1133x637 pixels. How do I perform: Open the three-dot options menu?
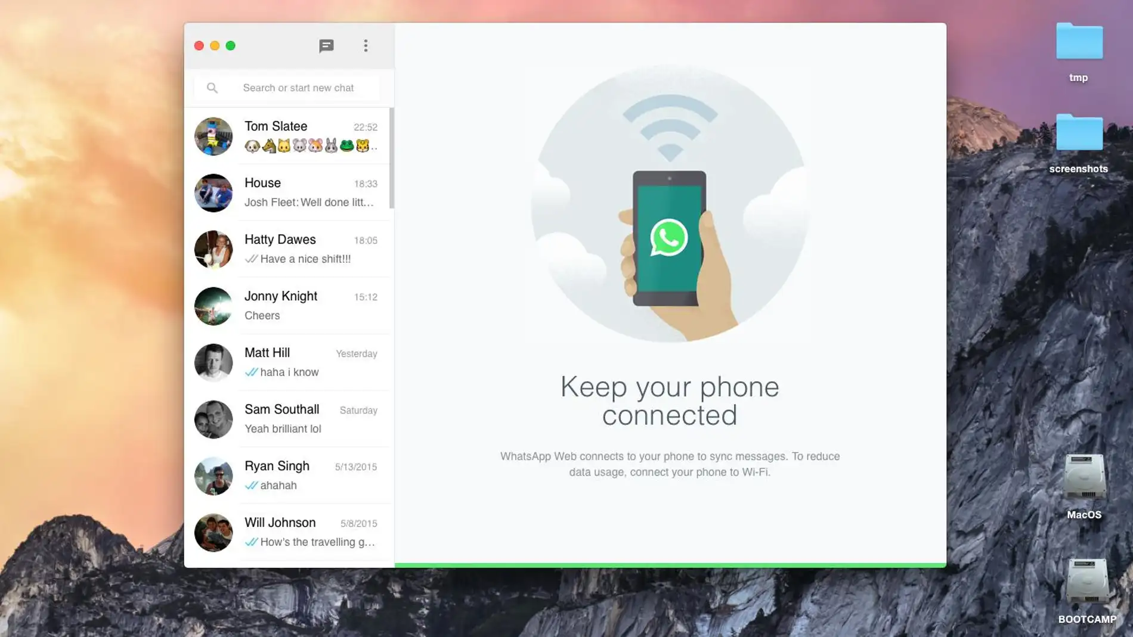[366, 46]
